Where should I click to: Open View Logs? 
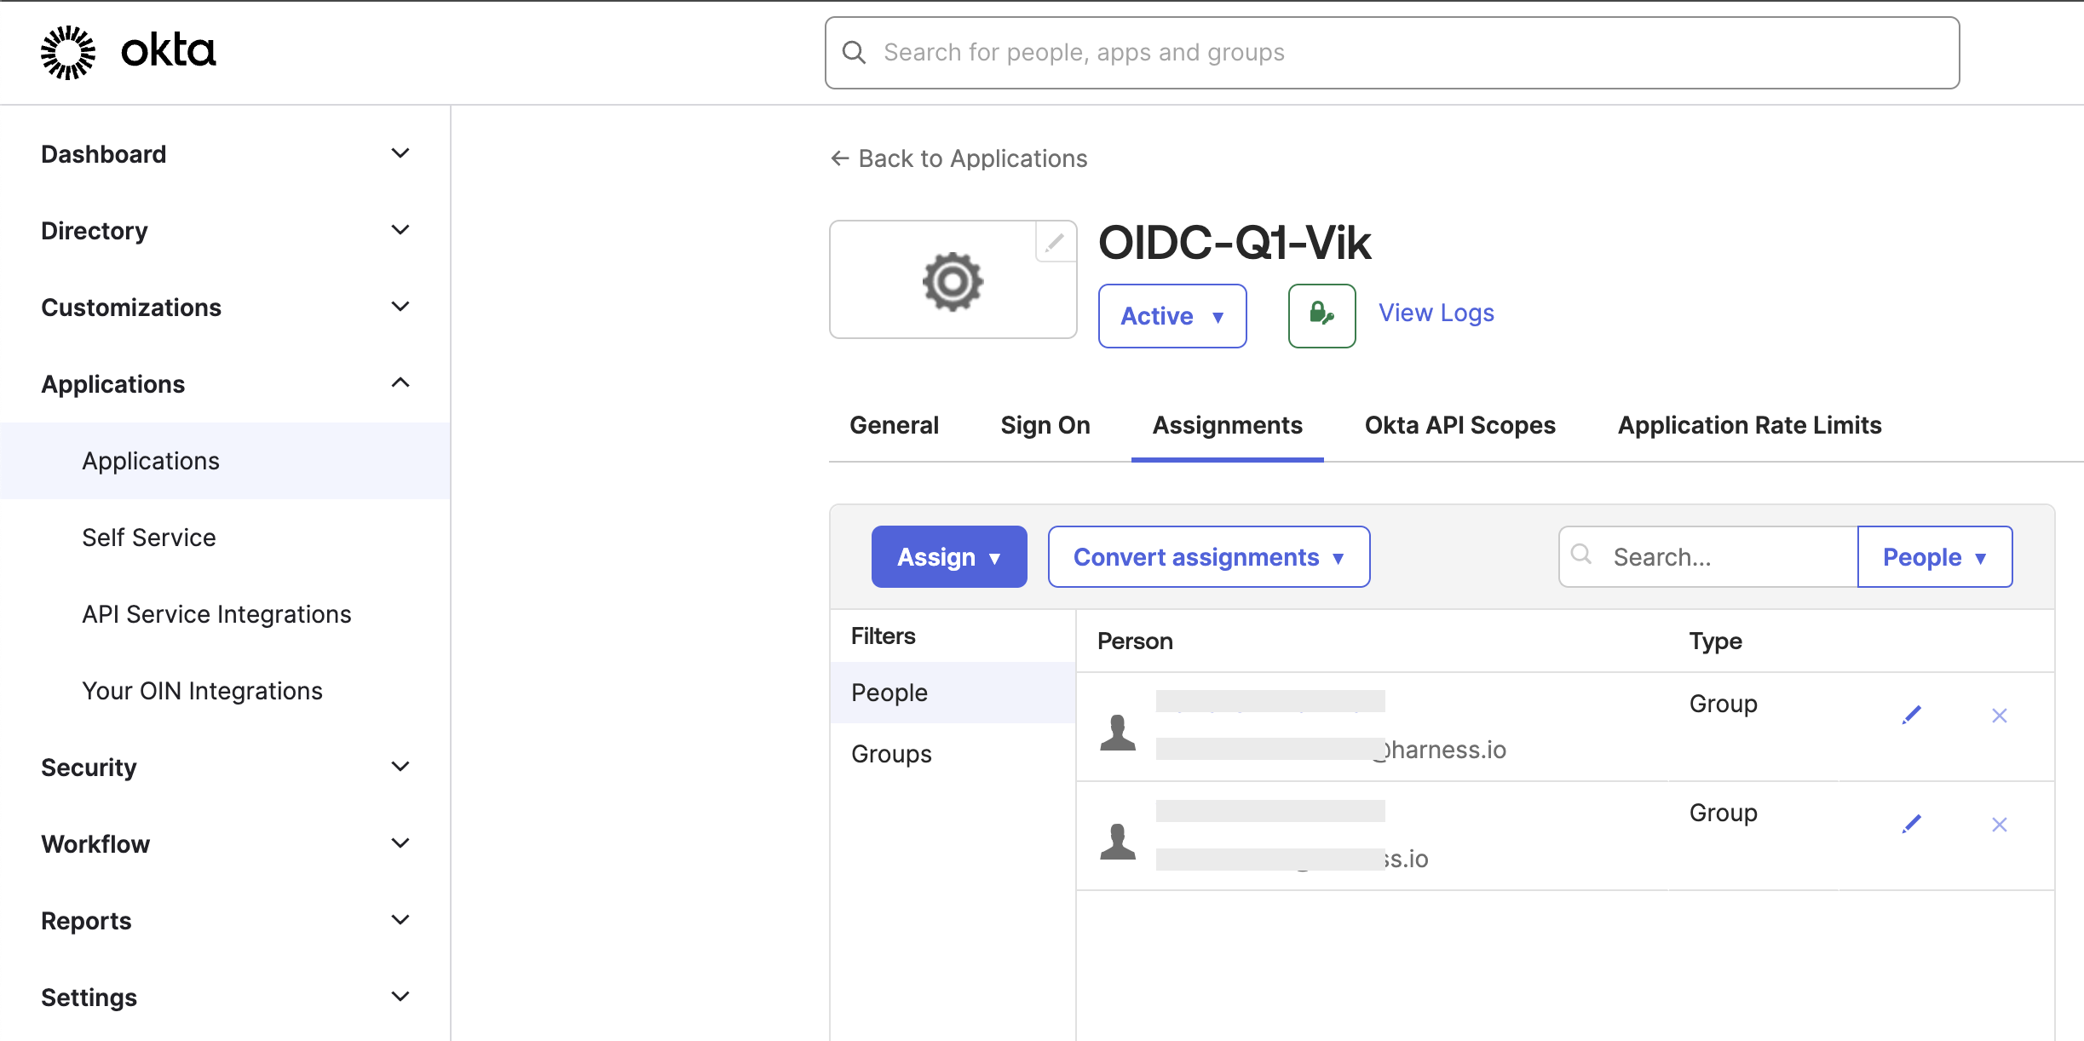click(1436, 313)
